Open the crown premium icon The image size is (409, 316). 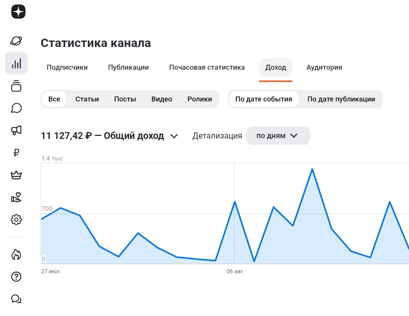(x=16, y=175)
